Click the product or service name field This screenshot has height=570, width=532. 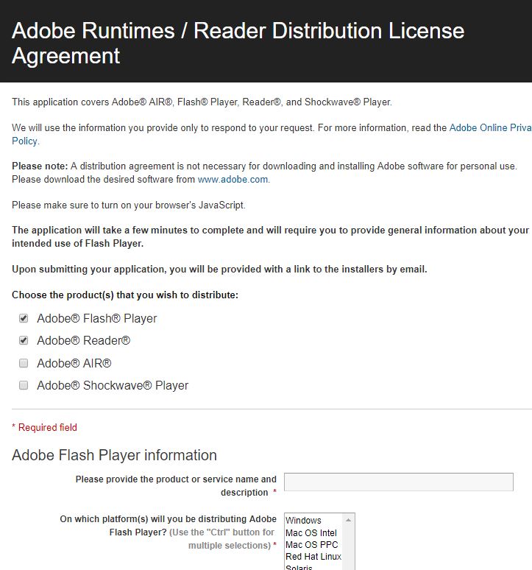tap(398, 482)
